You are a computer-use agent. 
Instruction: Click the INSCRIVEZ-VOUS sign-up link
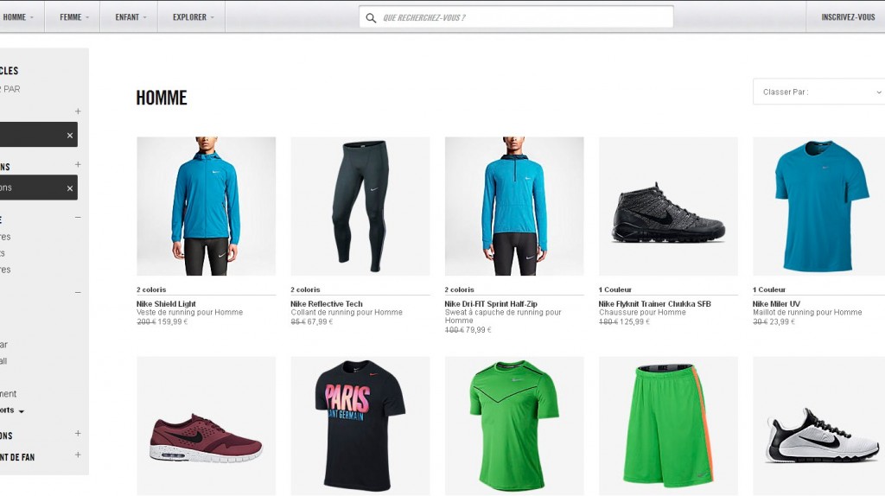pos(848,17)
